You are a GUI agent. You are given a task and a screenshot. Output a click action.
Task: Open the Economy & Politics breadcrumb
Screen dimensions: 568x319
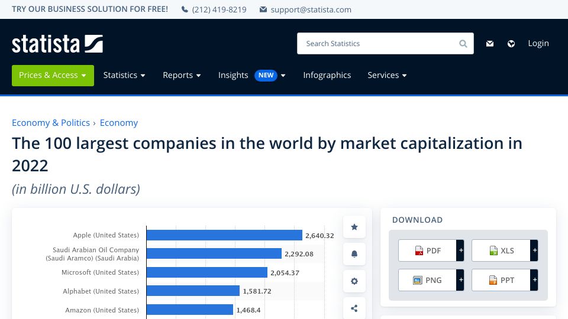pos(51,123)
